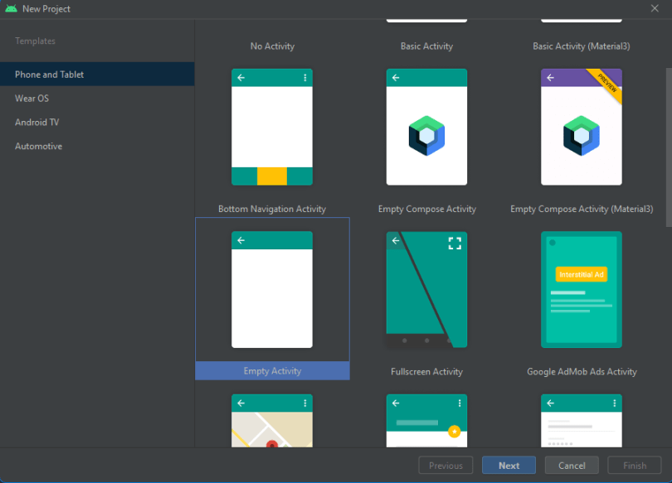Screen dimensions: 672x483
Task: Click the Empty Compose Activity label
Action: click(x=427, y=209)
